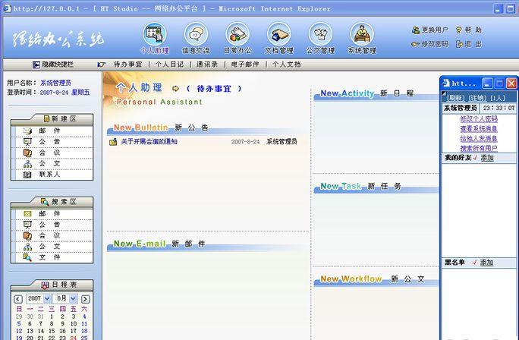The width and height of the screenshot is (519, 340).
Task: Switch to the 电子邮件 tab
Action: pos(245,65)
